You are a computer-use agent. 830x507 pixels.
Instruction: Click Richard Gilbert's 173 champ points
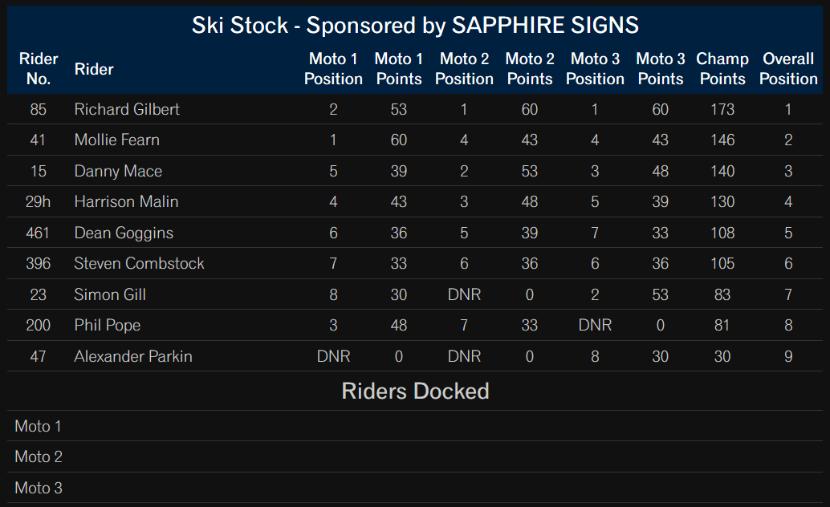point(722,110)
